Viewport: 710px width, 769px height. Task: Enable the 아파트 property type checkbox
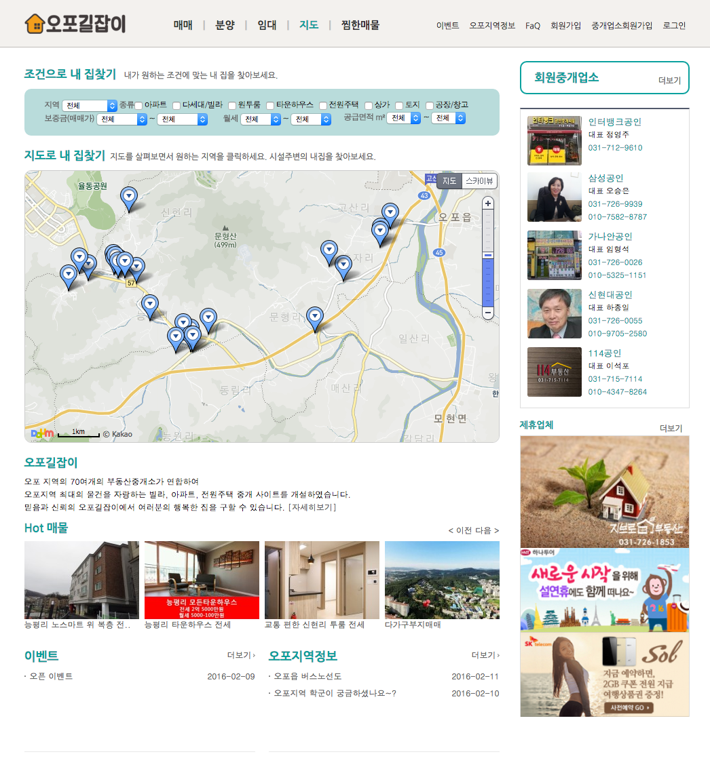tap(138, 106)
